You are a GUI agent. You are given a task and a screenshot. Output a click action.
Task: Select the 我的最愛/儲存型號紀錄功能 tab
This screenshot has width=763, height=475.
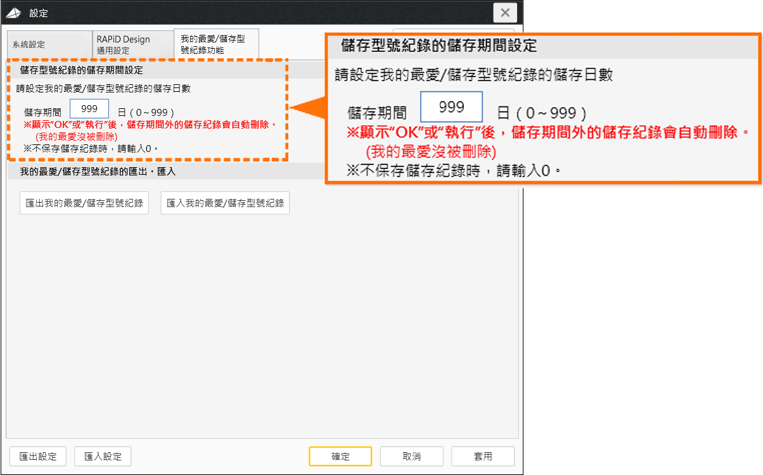click(212, 44)
